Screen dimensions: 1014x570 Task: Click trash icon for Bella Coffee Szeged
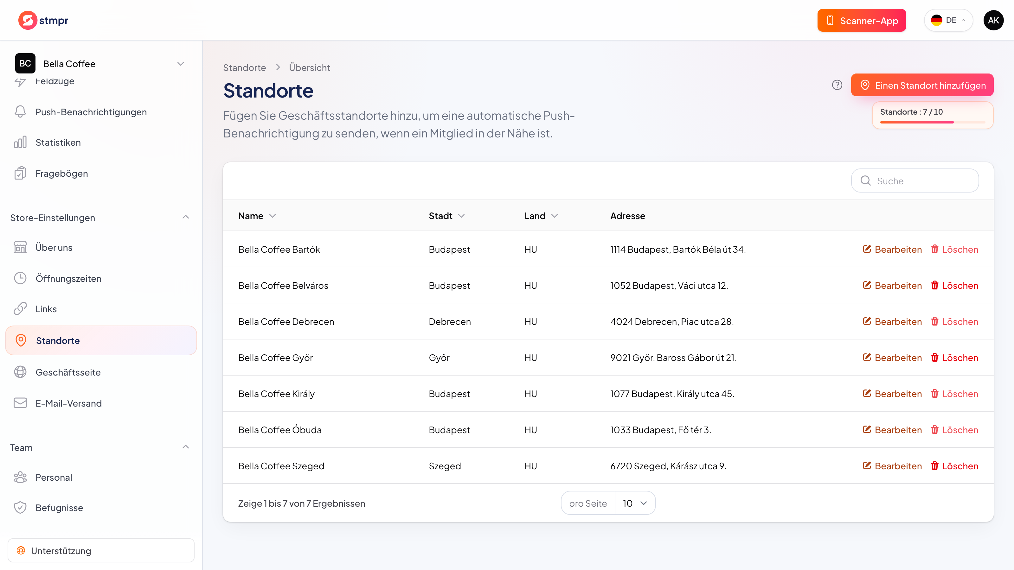pos(934,466)
